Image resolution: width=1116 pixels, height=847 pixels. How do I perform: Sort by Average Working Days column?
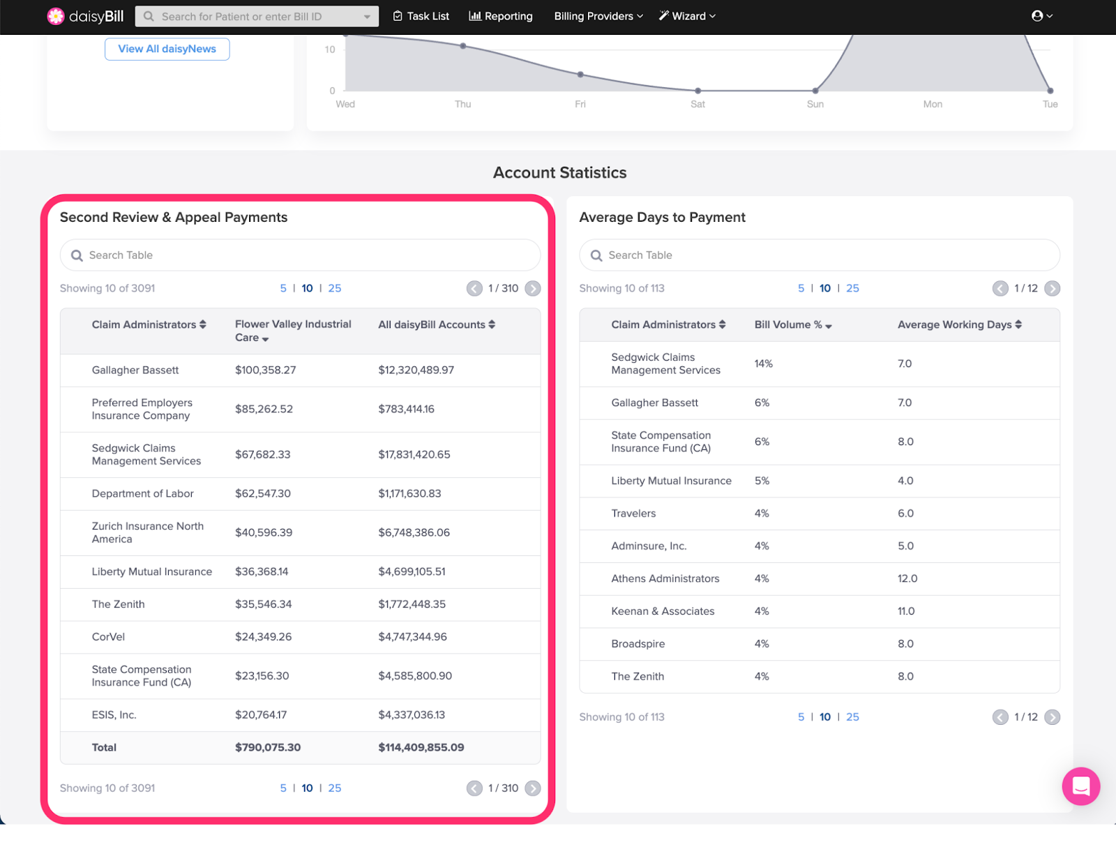click(960, 324)
